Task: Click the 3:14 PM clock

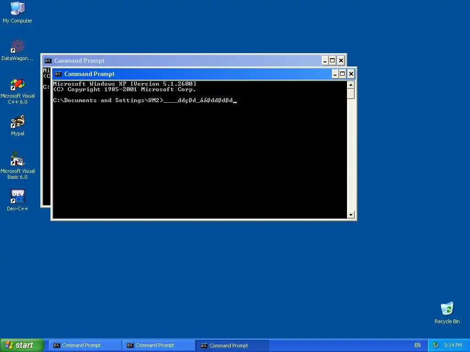Action: (x=453, y=345)
